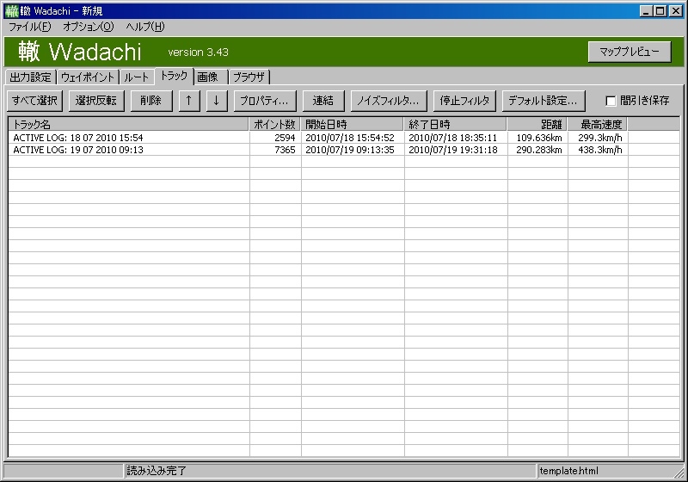Screen dimensions: 688x482
Task: Click start time 2010/07/18 15:54:52
Action: (350, 138)
